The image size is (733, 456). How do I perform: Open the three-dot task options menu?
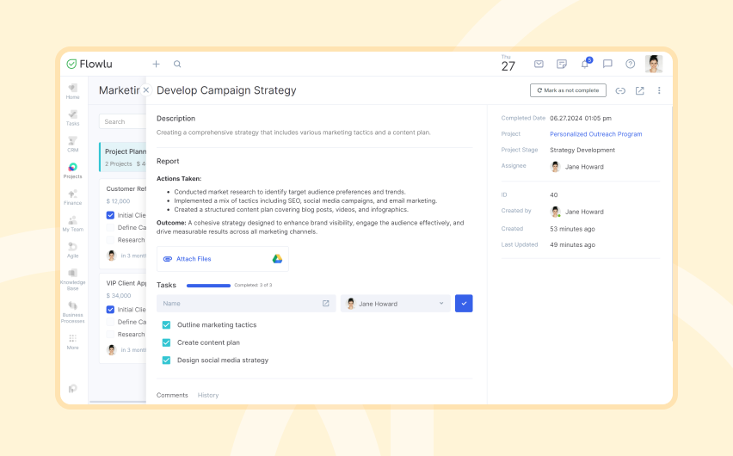pos(659,90)
